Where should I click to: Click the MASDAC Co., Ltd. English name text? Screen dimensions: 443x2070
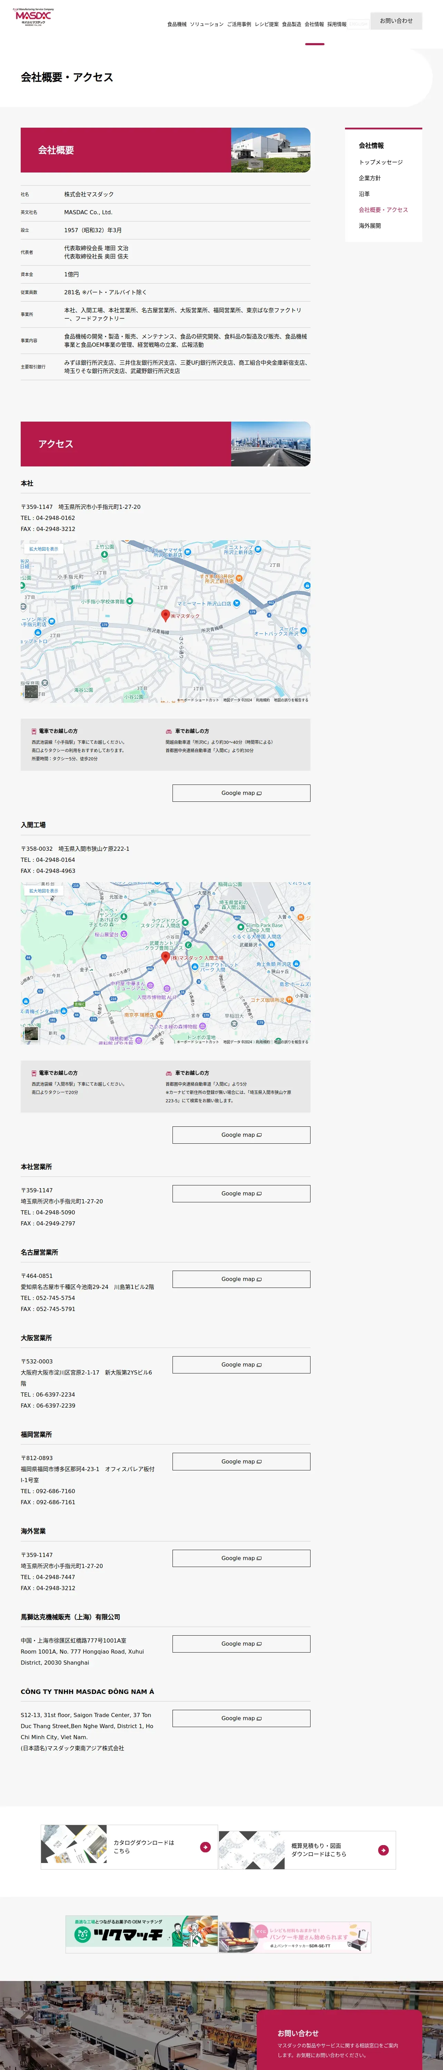pos(88,212)
